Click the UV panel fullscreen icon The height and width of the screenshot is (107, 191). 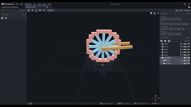[x=20, y=11]
